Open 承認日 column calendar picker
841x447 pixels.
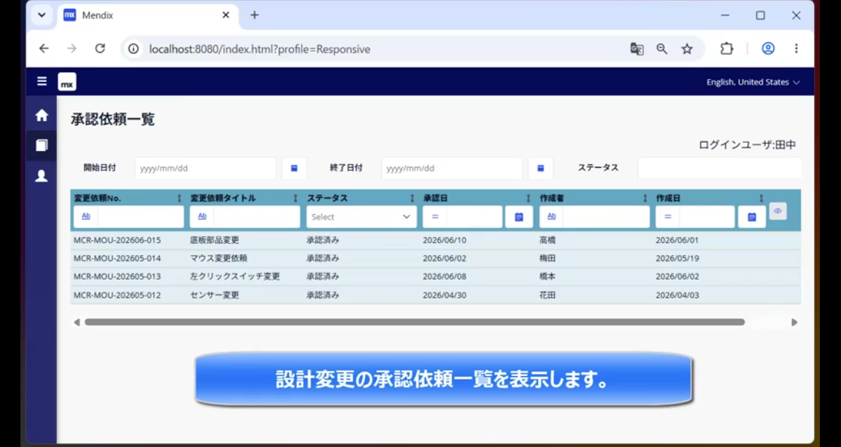[518, 217]
